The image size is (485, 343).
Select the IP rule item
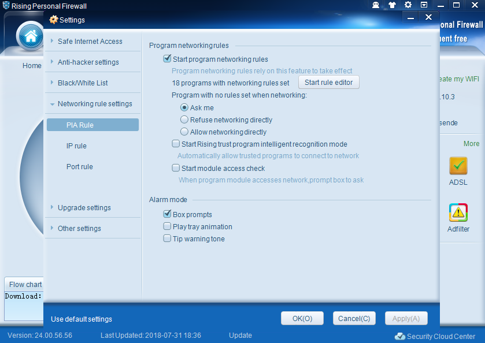[76, 146]
